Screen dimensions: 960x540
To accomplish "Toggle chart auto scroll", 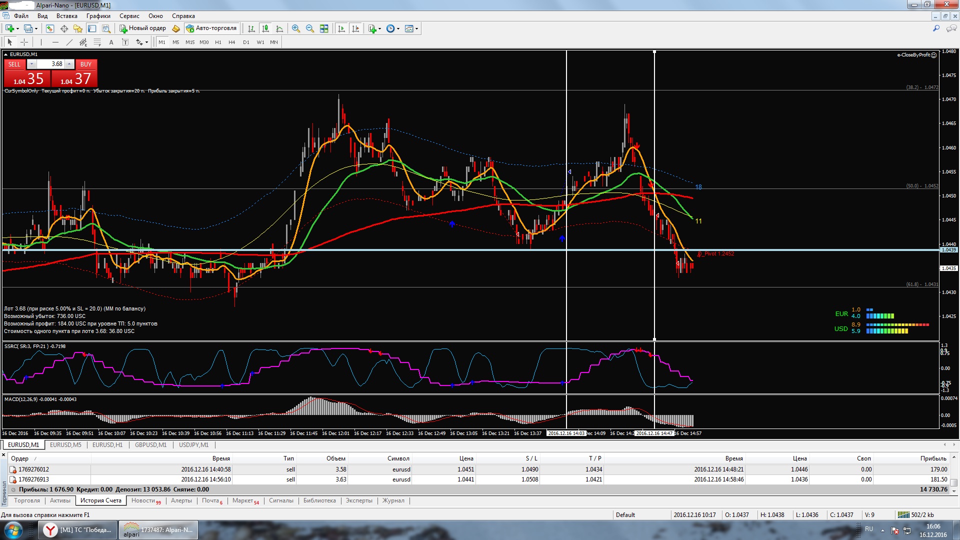I will (x=341, y=28).
